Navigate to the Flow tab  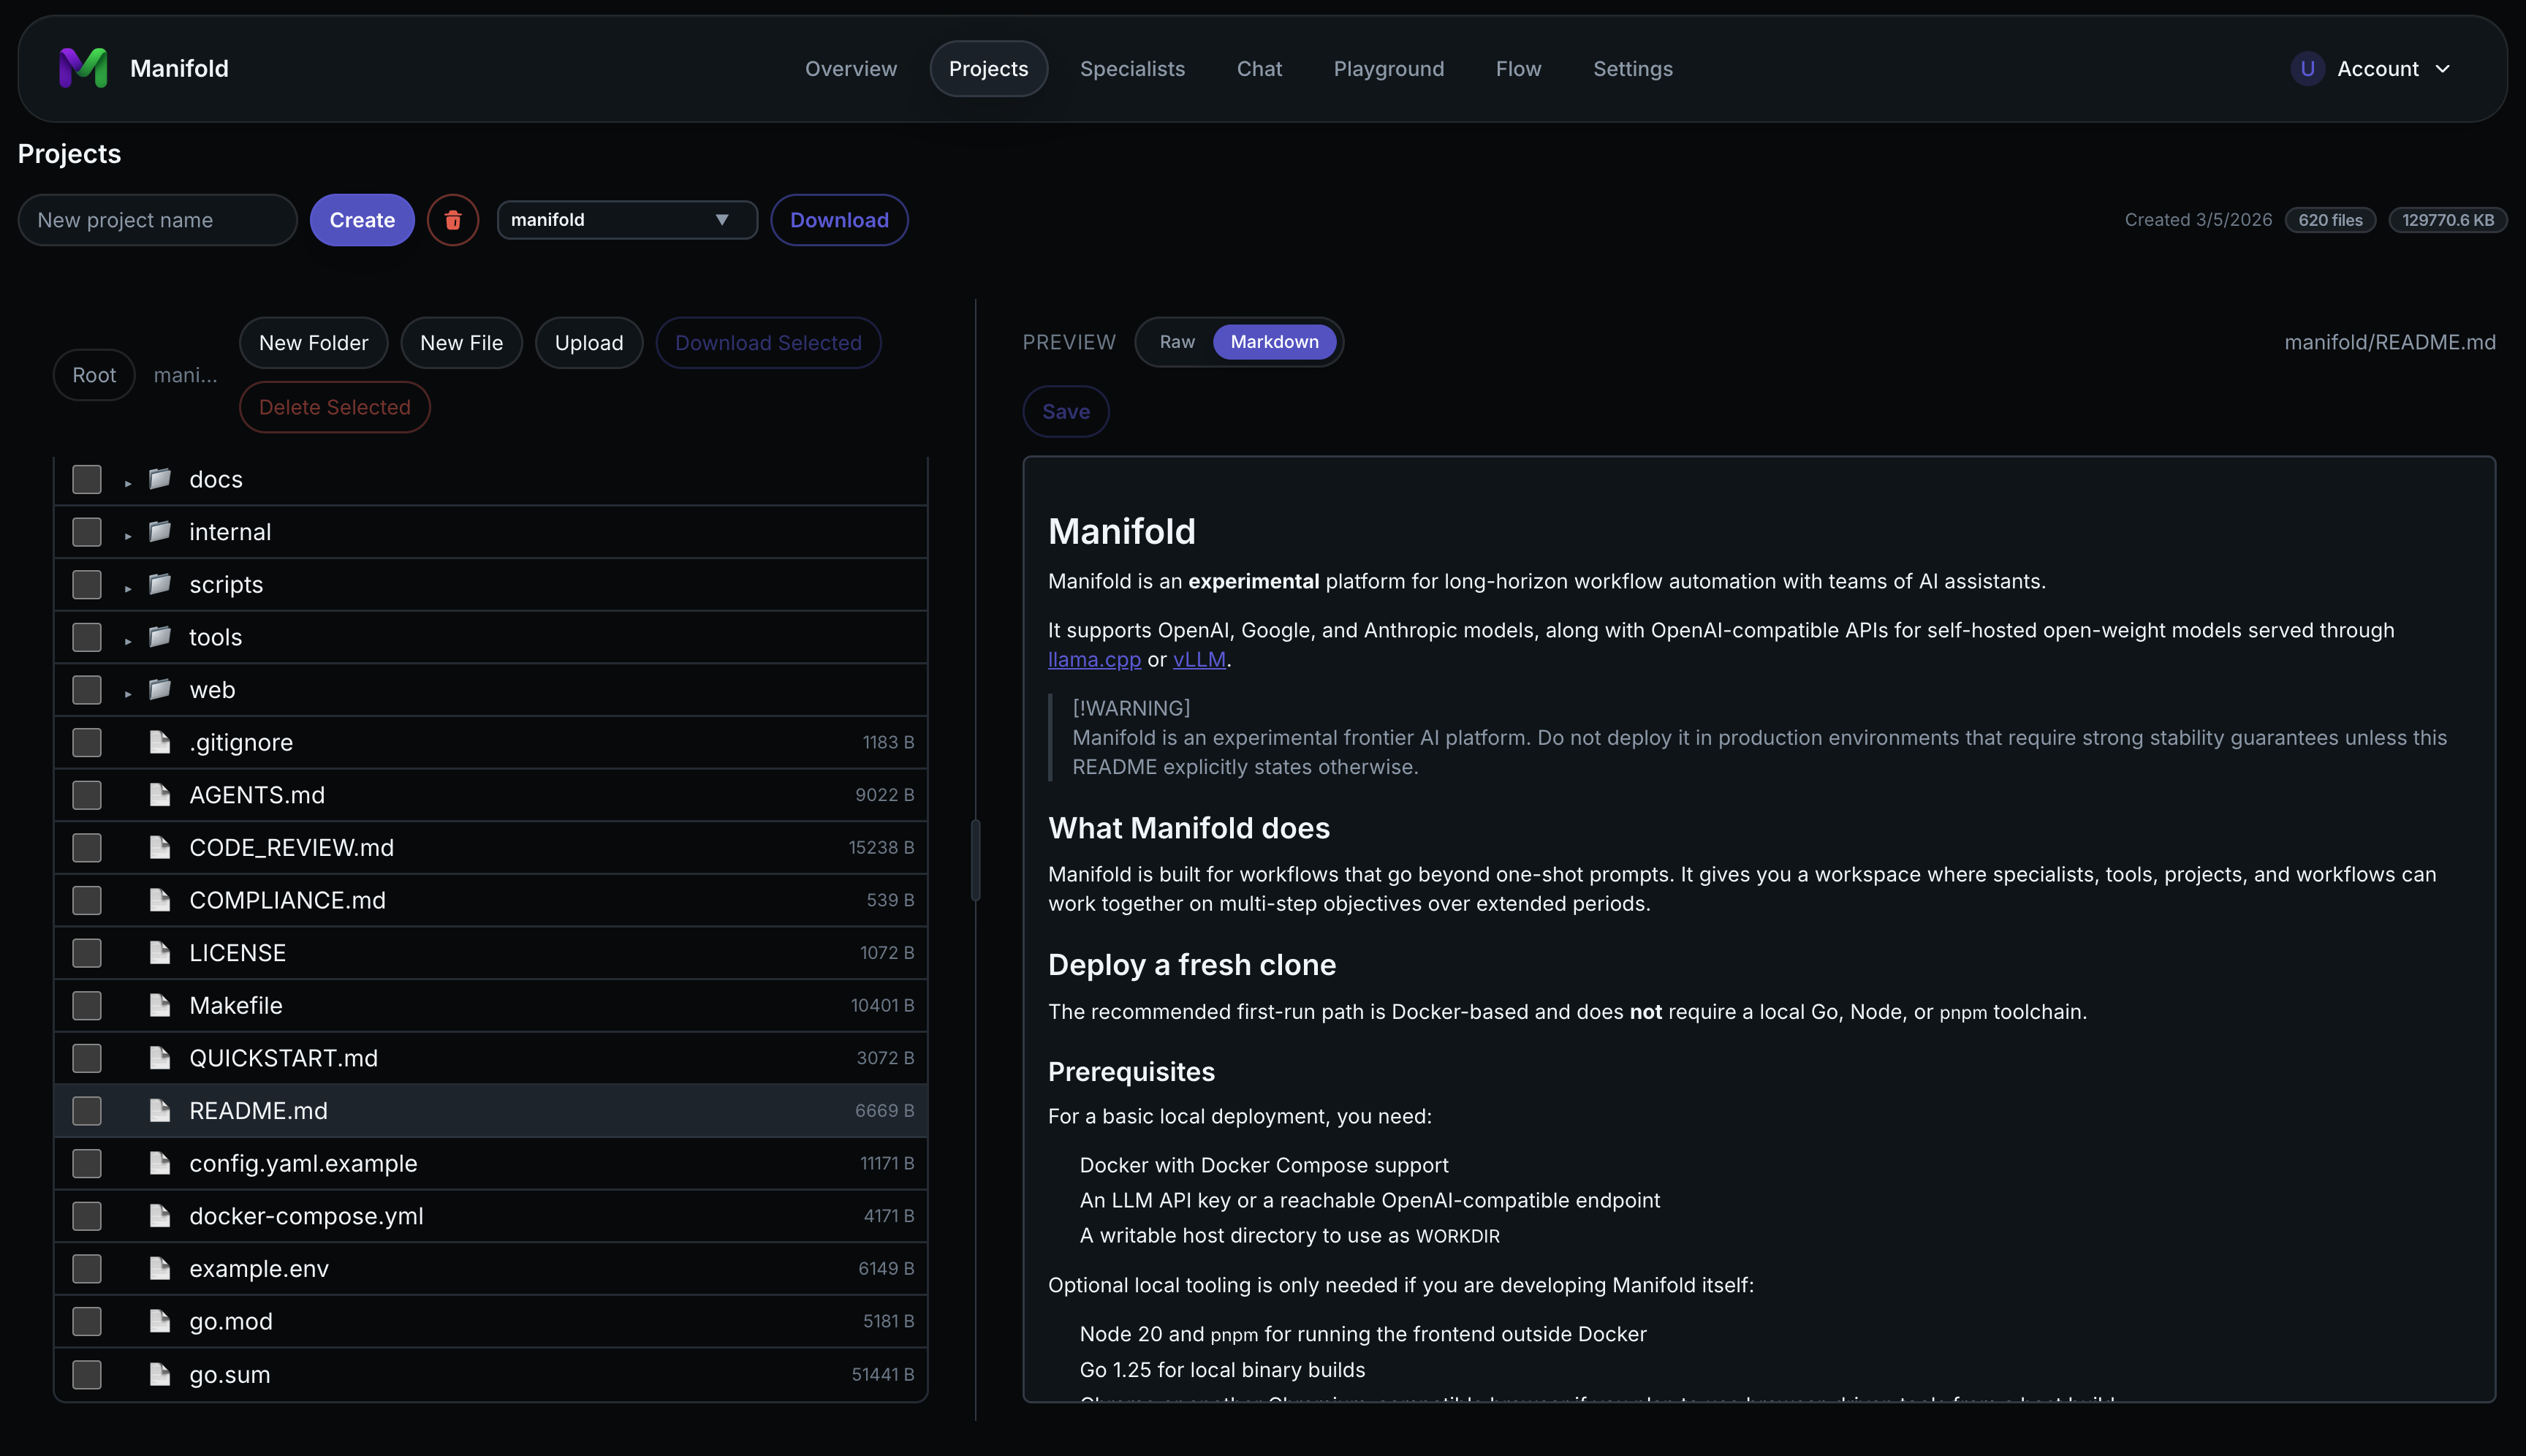coord(1518,69)
